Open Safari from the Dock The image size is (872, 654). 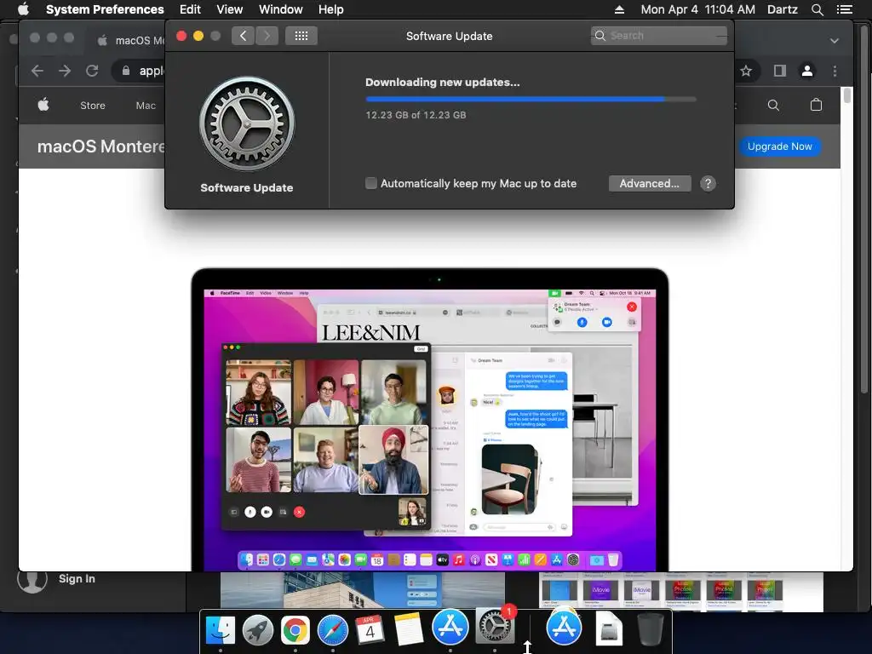pyautogui.click(x=333, y=630)
